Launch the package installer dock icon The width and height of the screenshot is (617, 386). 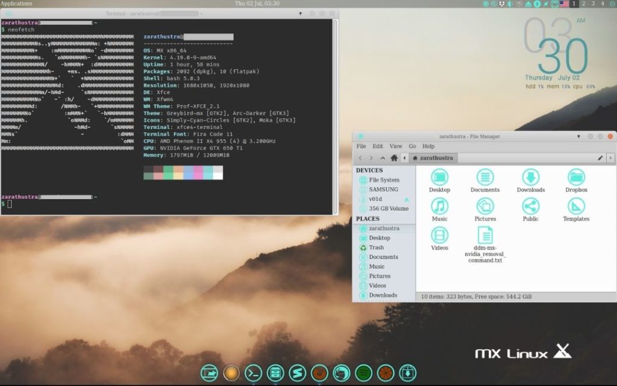pos(407,373)
